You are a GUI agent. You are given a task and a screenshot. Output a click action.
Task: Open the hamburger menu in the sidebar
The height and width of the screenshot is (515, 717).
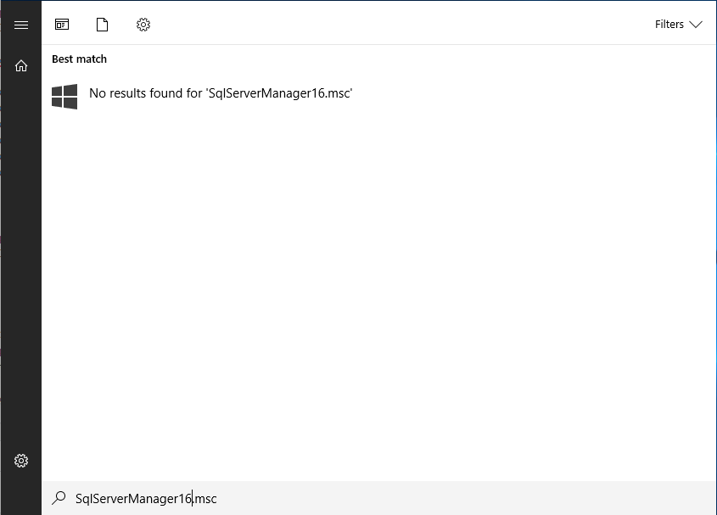click(x=21, y=25)
